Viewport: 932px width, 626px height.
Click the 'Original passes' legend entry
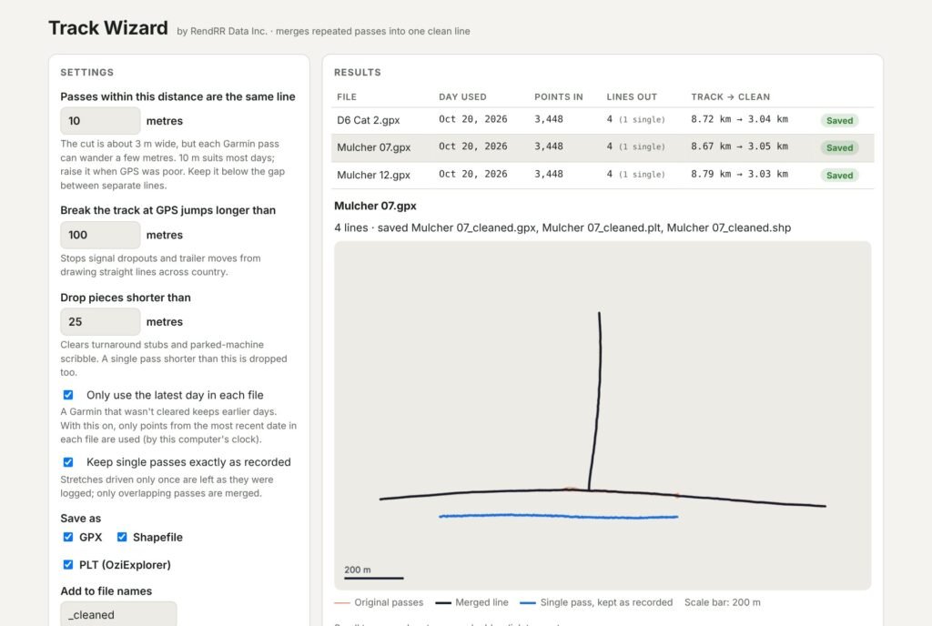379,602
